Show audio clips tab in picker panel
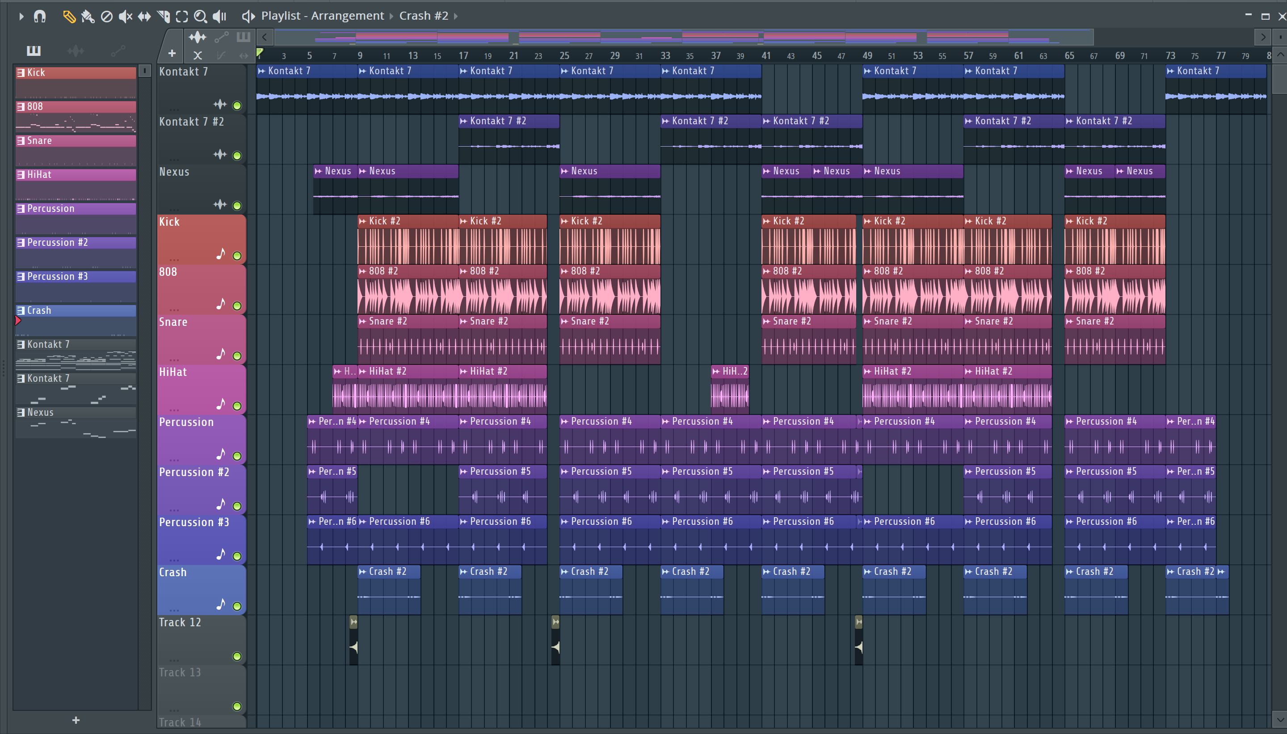The image size is (1287, 734). (x=76, y=51)
